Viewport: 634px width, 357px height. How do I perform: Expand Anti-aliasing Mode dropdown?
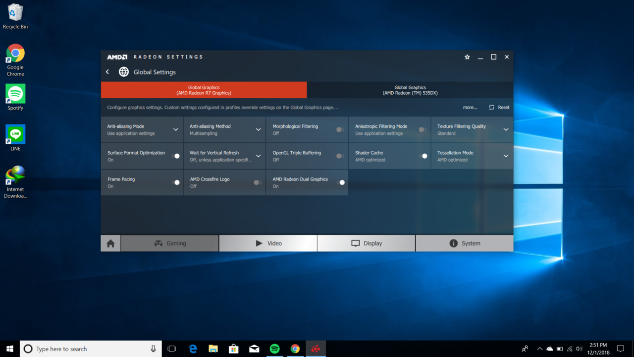(x=176, y=130)
